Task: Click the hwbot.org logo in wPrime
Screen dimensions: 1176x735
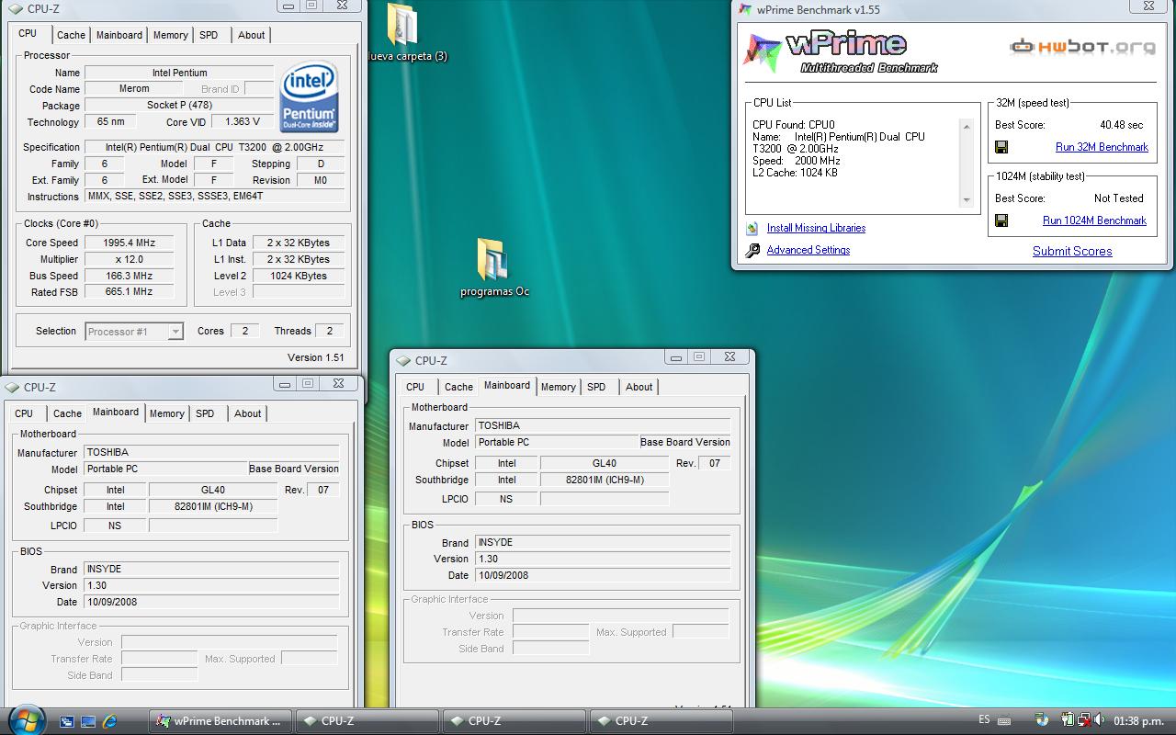Action: click(x=1082, y=46)
